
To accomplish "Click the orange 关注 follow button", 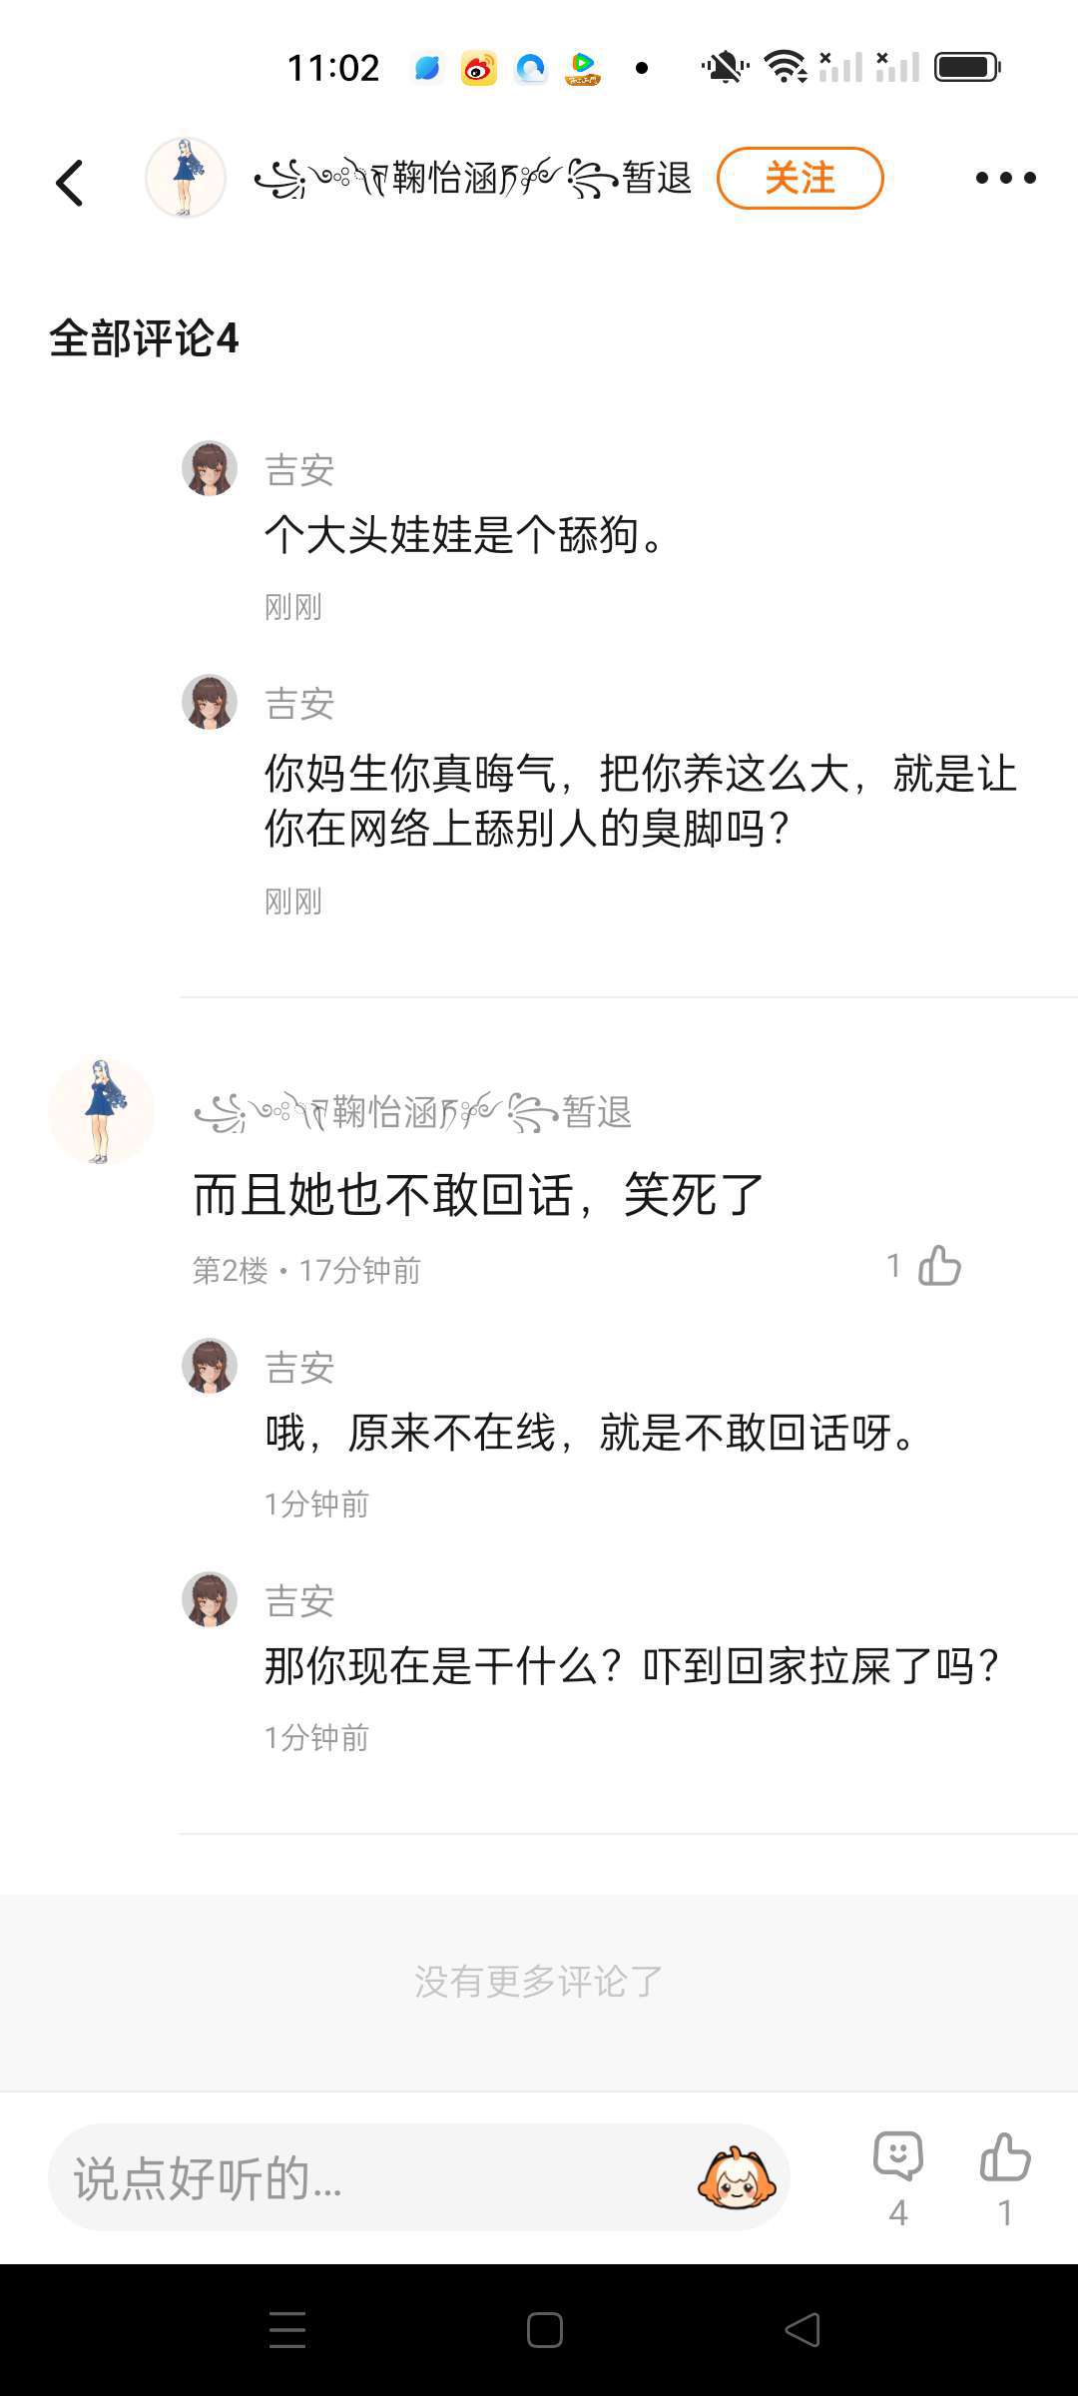I will 800,179.
